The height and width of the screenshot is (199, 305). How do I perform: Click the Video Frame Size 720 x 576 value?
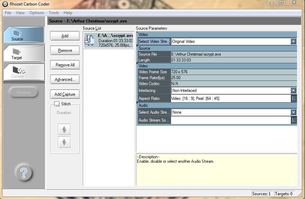(234, 72)
